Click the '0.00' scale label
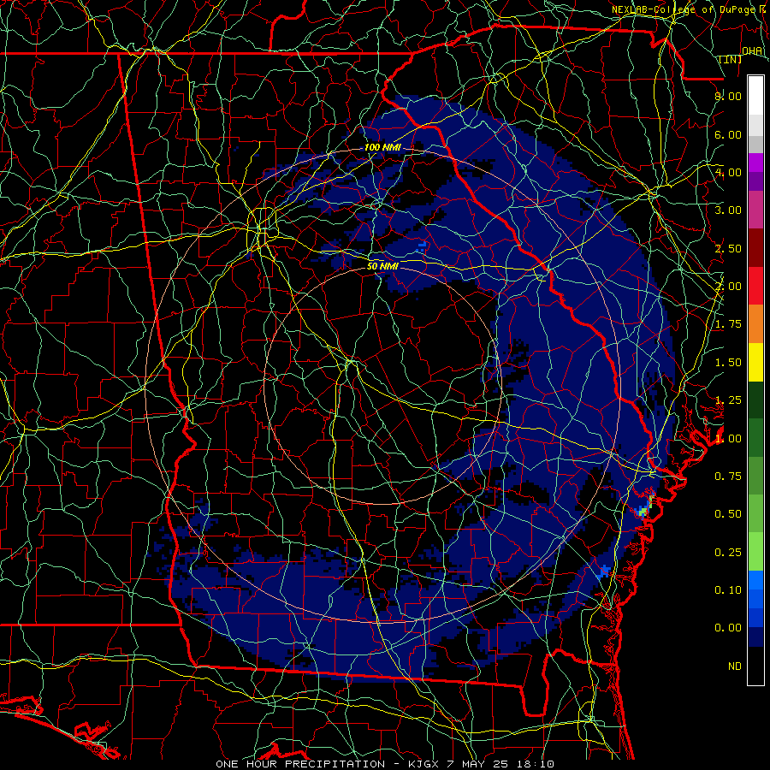The width and height of the screenshot is (770, 770). [x=728, y=628]
